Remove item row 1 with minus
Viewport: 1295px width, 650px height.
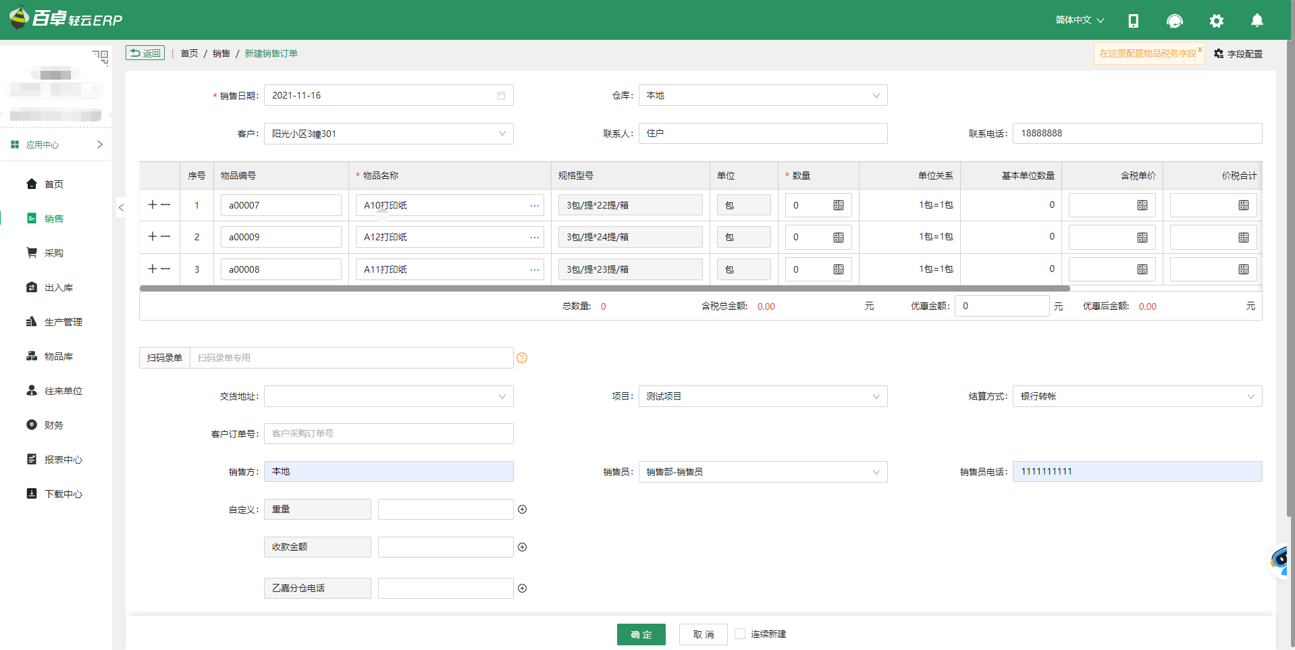click(165, 205)
